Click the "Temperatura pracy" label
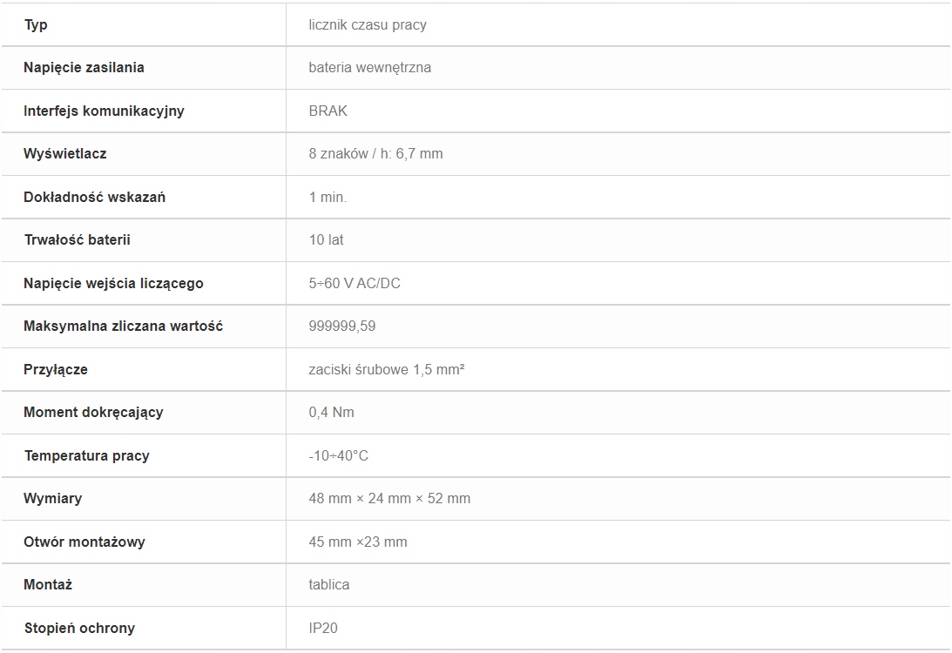The height and width of the screenshot is (653, 952). pos(87,455)
